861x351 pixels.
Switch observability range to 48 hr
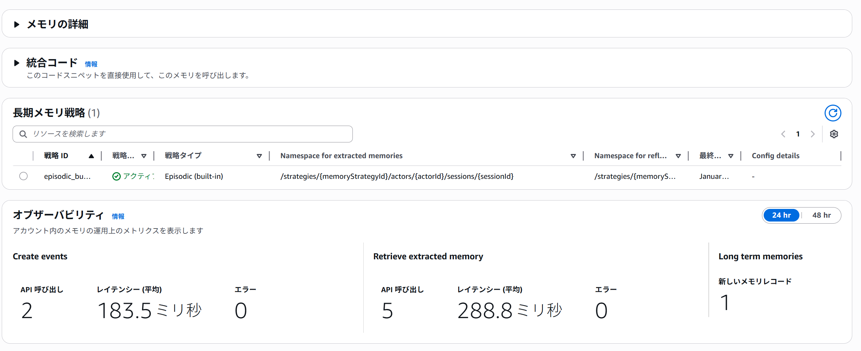(821, 215)
